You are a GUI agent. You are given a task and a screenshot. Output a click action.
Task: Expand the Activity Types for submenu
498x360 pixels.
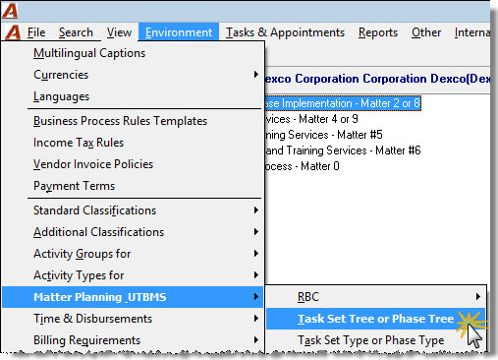coord(133,275)
